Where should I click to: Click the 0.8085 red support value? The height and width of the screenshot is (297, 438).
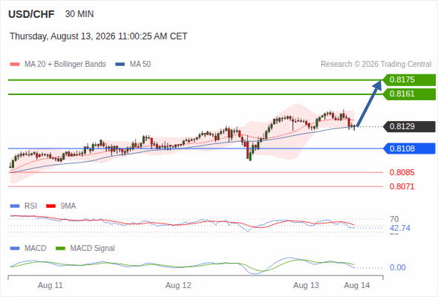pyautogui.click(x=402, y=172)
